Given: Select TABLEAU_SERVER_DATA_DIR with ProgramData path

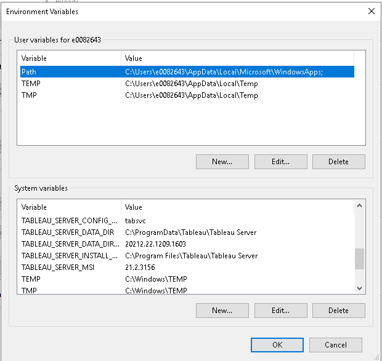Looking at the screenshot, I should pyautogui.click(x=187, y=232).
